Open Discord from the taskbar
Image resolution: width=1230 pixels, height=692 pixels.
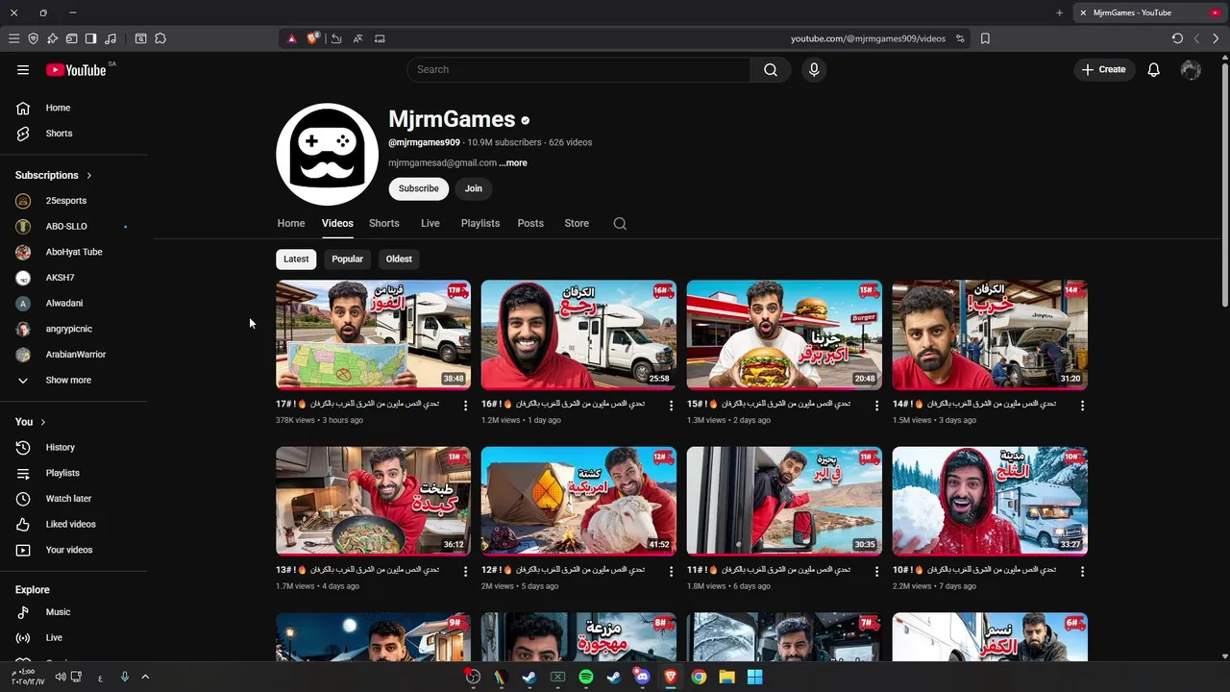pos(642,677)
